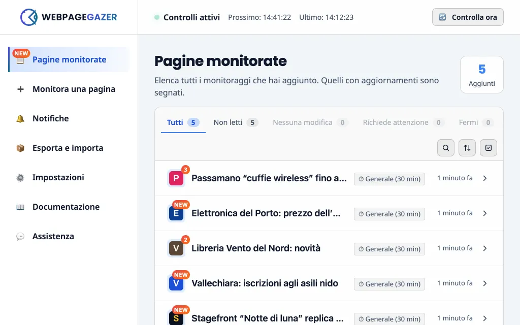Click "1 minuto fa" in the Passamano row
Screen dimensions: 520x325
coord(454,178)
